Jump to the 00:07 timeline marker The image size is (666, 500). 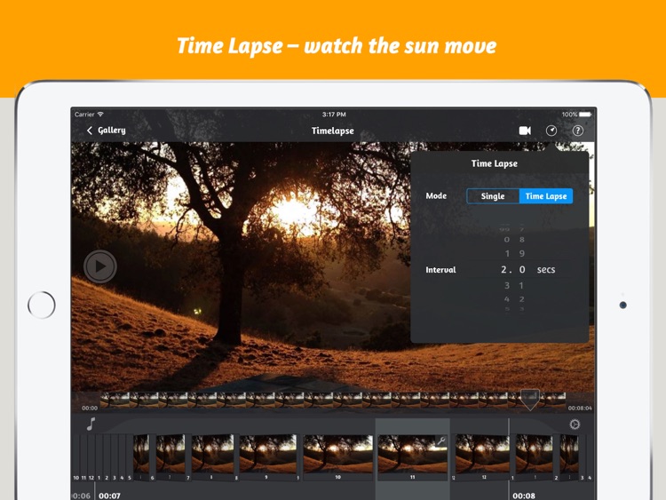110,495
